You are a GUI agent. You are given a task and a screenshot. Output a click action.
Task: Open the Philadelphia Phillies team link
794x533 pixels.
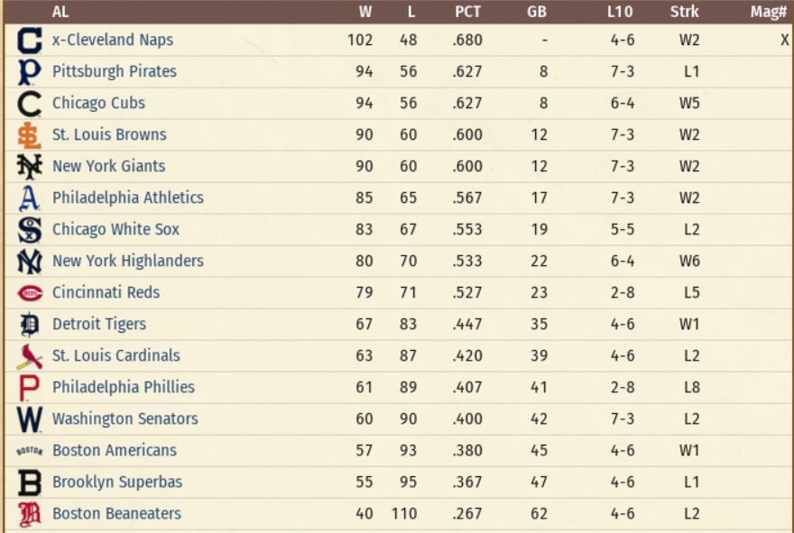click(x=123, y=387)
